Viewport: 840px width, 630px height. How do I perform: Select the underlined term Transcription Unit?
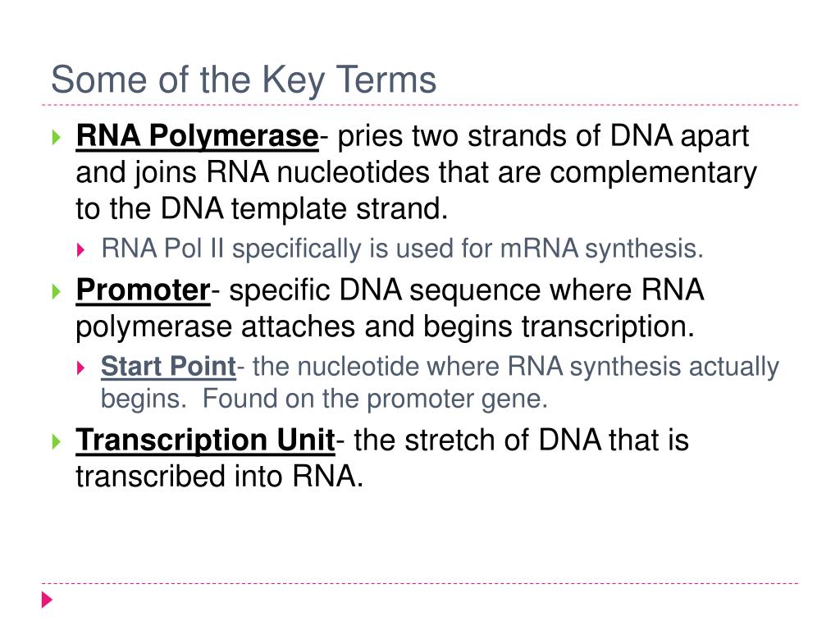(205, 441)
